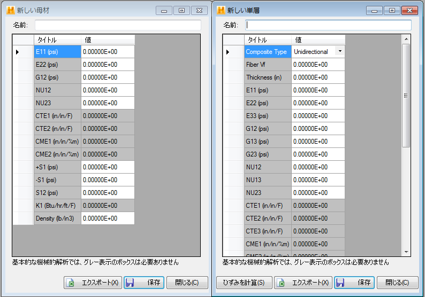The image size is (425, 297).
Task: Select the Fiber Vf value cell
Action: (x=318, y=65)
